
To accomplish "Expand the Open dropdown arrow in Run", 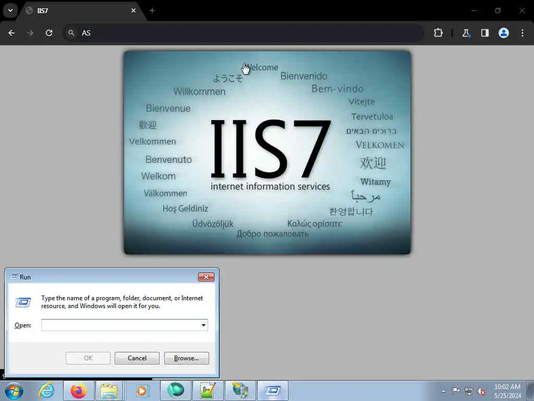I will [204, 325].
